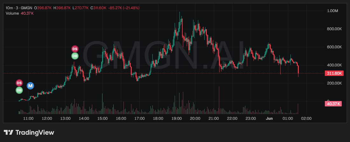Screen dimensions: 350x142
Task: Click the 12:00 time axis label
Action: click(47, 118)
